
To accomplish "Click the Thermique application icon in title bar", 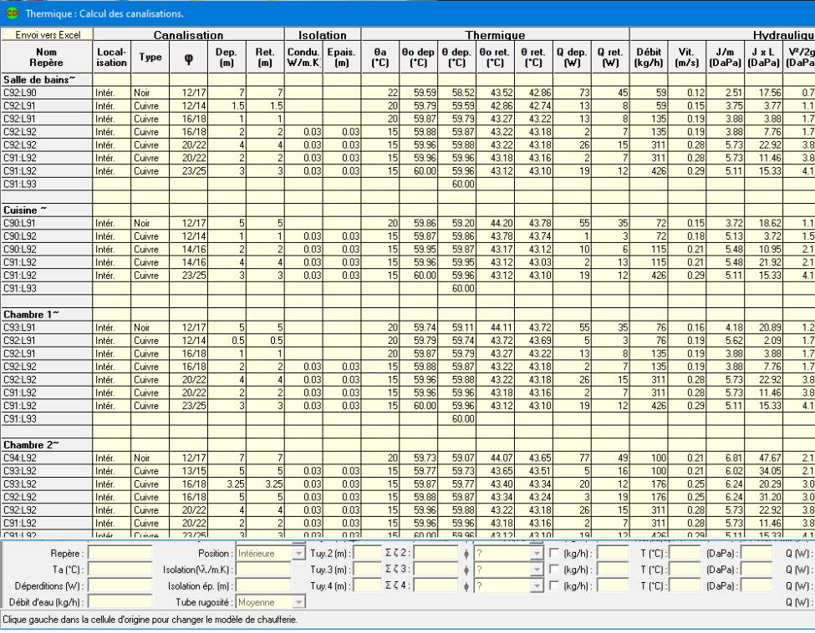I will coord(10,14).
